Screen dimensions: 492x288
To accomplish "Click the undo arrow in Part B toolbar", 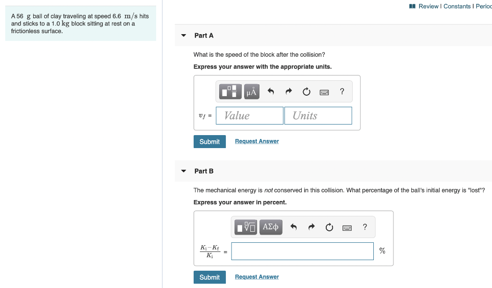I will (293, 227).
